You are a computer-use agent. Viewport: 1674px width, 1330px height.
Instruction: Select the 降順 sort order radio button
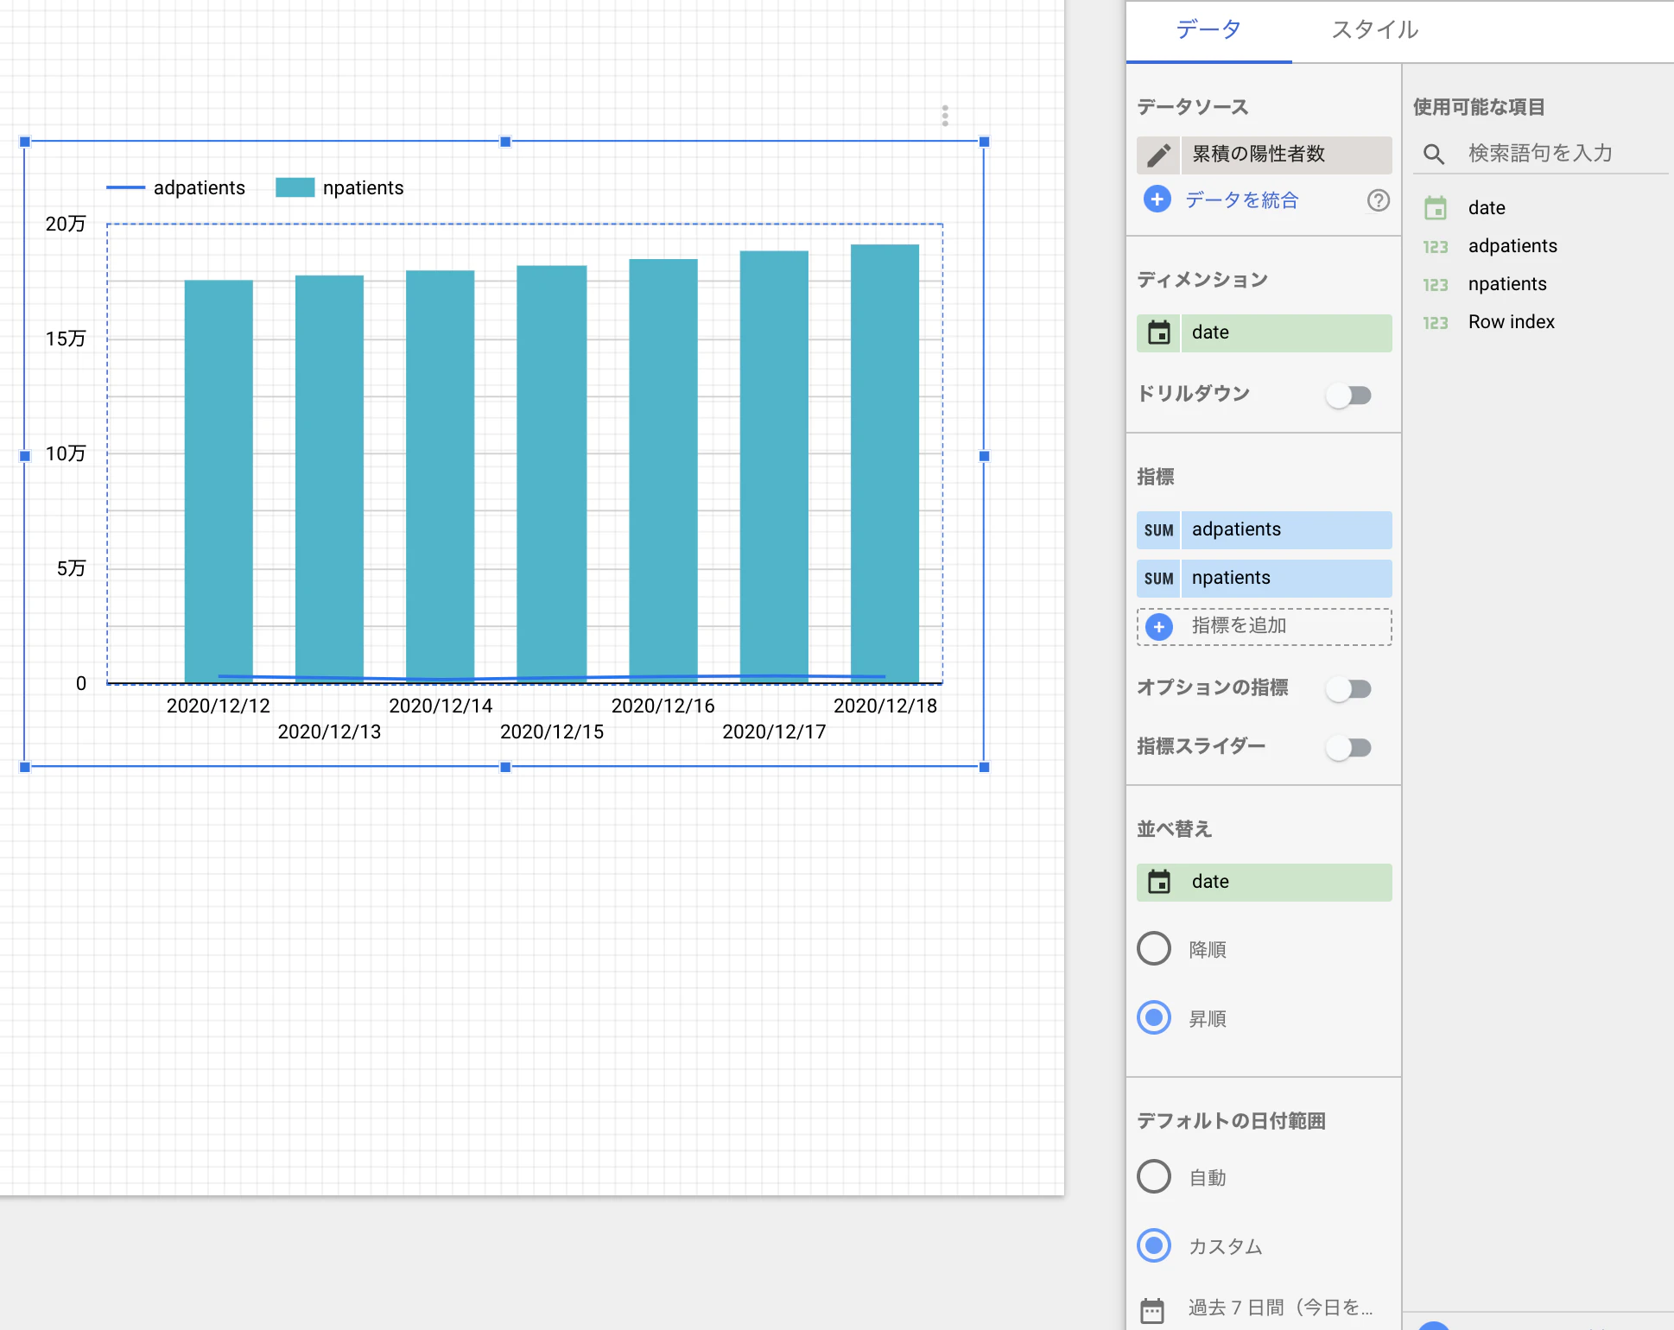coord(1154,948)
